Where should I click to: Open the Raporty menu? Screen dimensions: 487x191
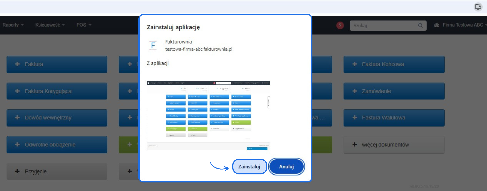click(x=13, y=25)
